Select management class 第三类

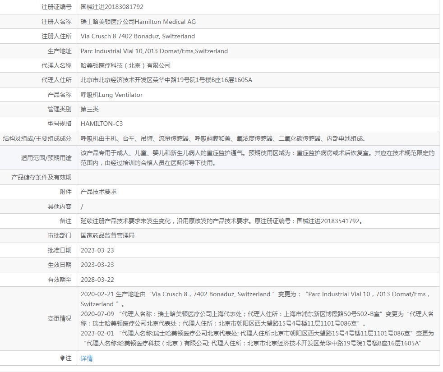pos(90,109)
